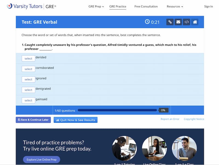Click the "1/60 questions" counter
Screen dimensions: 219x165
65,111
